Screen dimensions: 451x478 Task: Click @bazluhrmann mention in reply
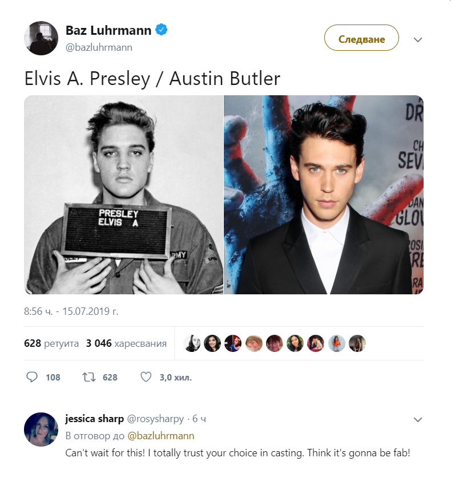[x=161, y=436]
